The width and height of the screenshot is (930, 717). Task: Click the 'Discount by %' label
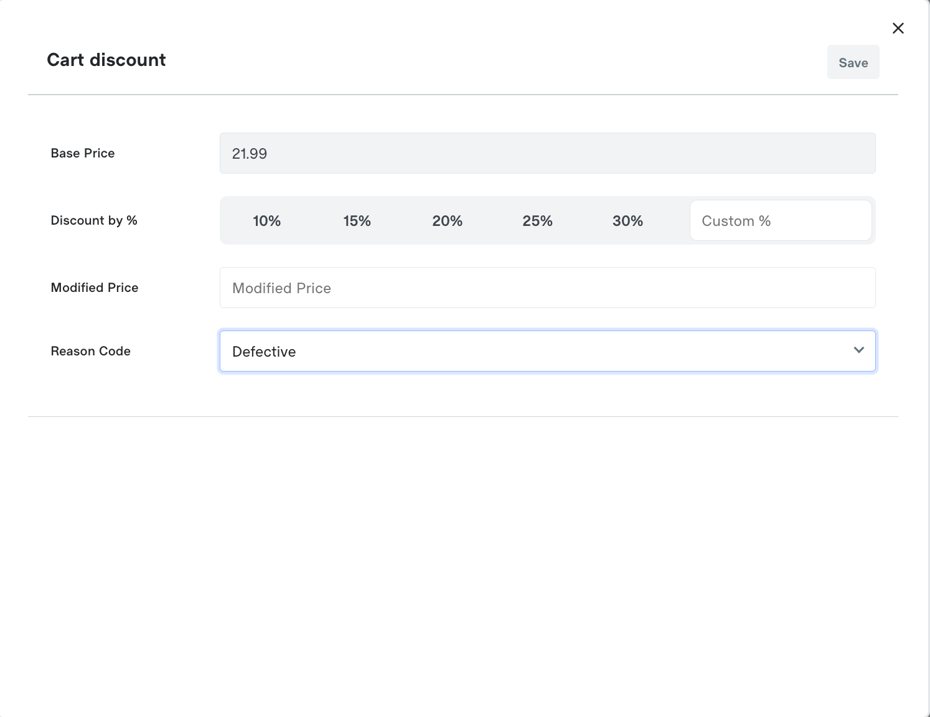coord(94,220)
